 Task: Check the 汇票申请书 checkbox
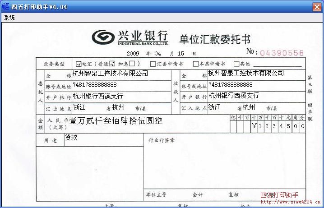pyautogui.click(x=153, y=64)
